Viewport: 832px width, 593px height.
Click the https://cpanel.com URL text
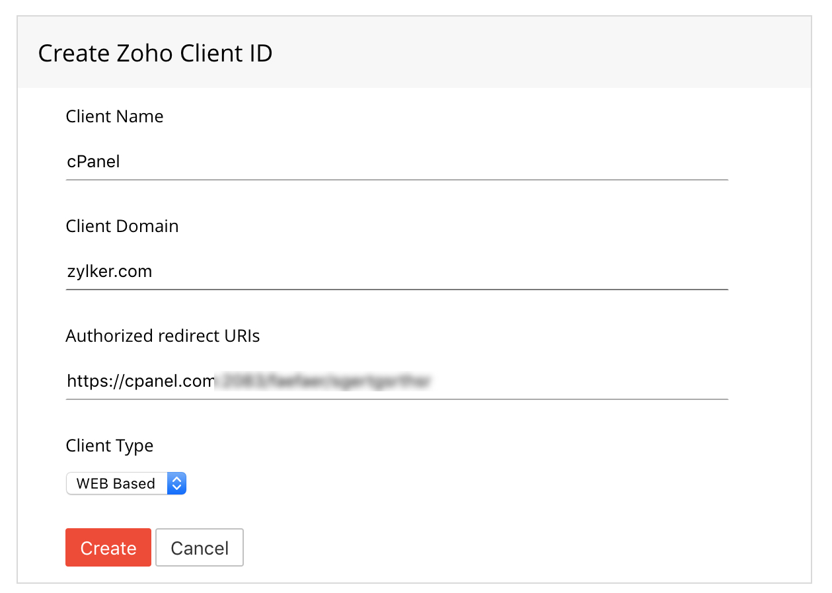(x=140, y=381)
